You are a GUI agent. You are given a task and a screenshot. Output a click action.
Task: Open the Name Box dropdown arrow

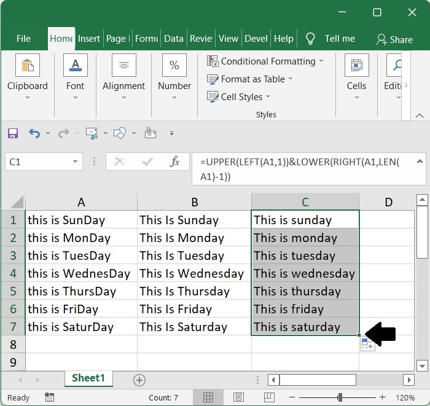(76, 162)
